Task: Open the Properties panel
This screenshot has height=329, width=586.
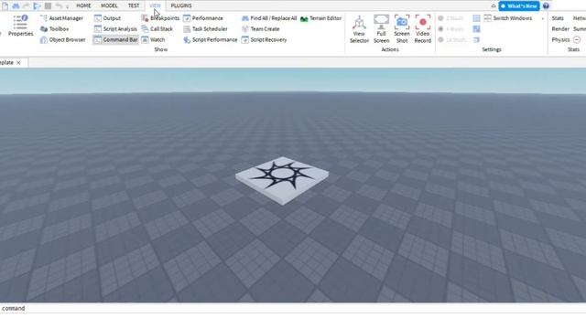Action: point(20,26)
